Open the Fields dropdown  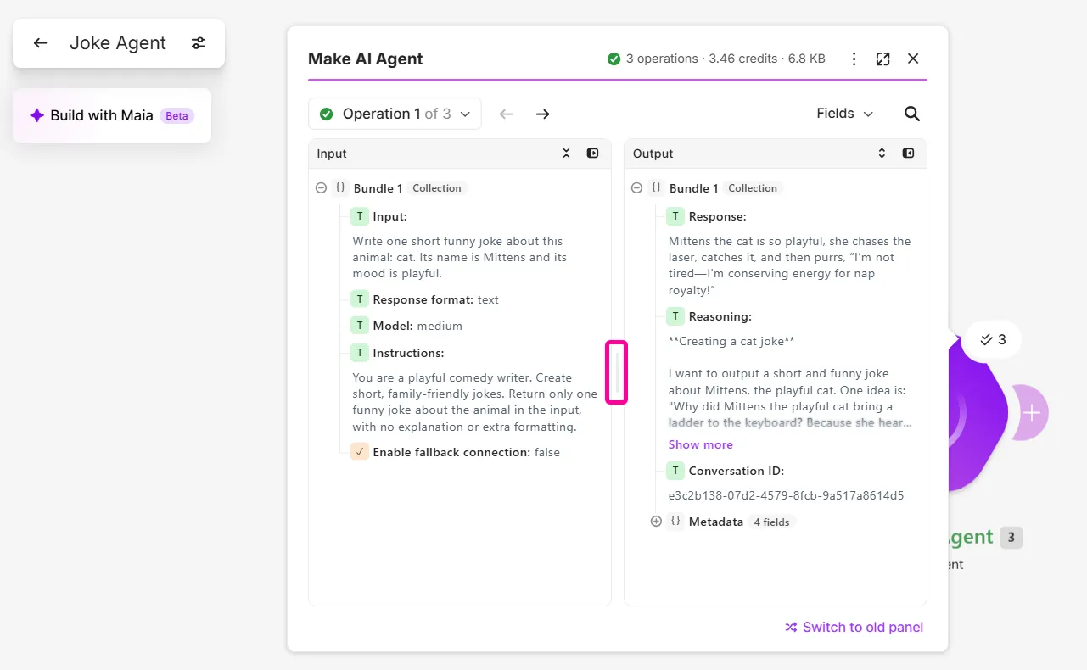(x=844, y=114)
